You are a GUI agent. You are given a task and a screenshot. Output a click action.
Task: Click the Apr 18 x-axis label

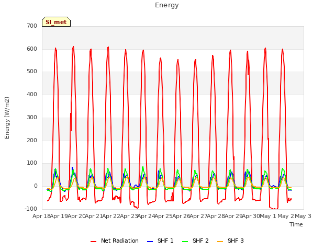41,216
